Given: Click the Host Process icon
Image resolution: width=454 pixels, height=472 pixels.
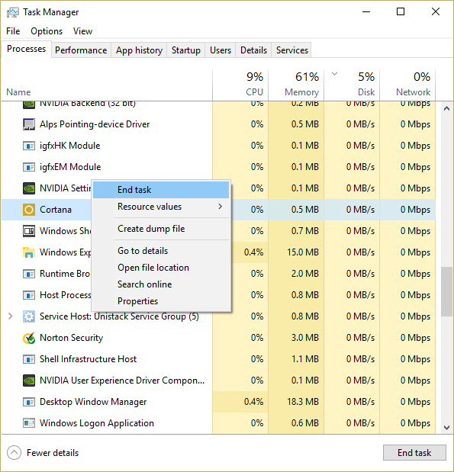Looking at the screenshot, I should tap(29, 295).
